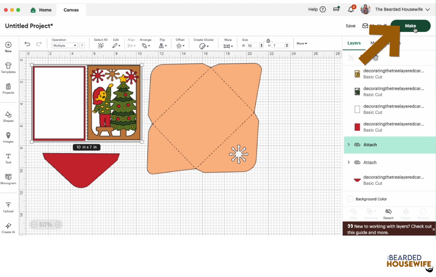Open the Images library
Viewport: 436px width, 277px height.
pos(8,137)
